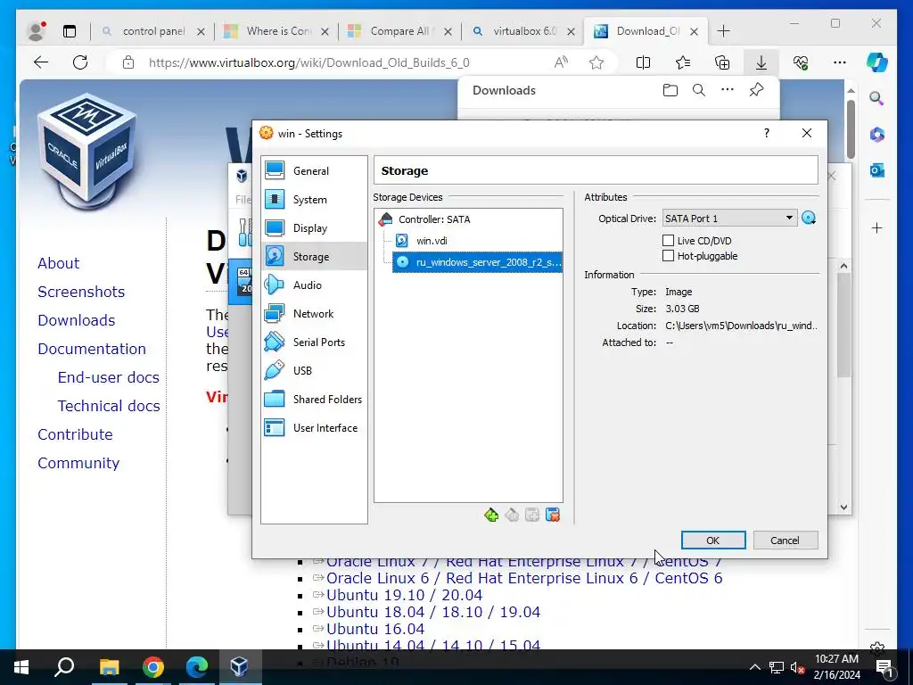Open the Community link
The height and width of the screenshot is (685, 913).
[x=78, y=463]
